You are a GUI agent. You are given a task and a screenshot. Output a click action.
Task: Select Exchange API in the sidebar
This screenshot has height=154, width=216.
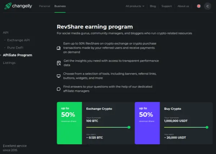18,40
